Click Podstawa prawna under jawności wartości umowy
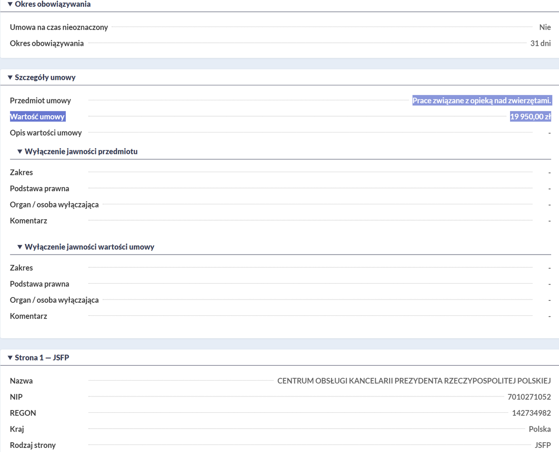 coord(40,284)
